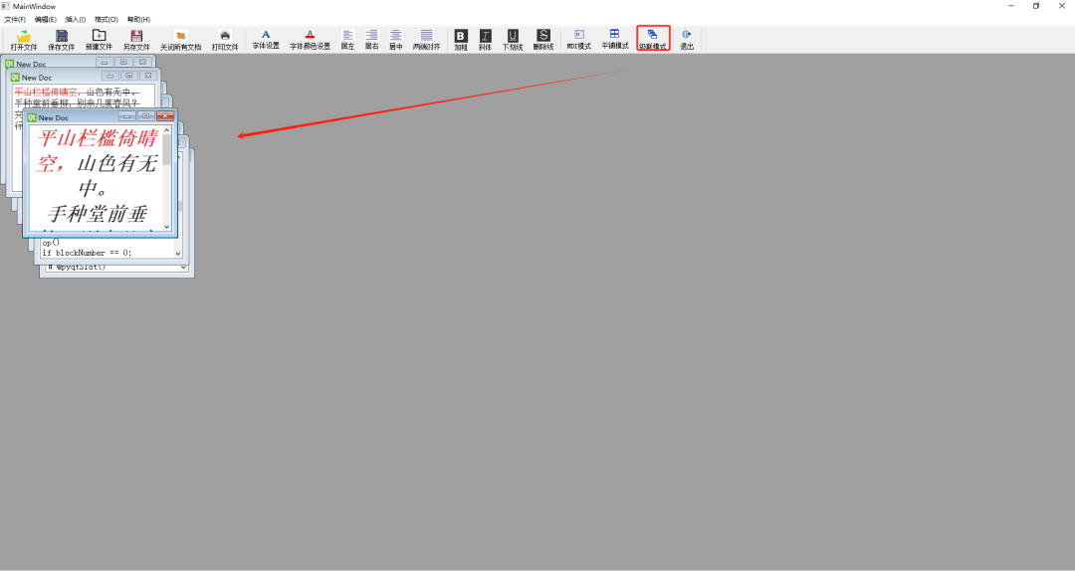Toggle strikethrough with the 删除线 S button
The image size is (1075, 571).
[x=543, y=36]
